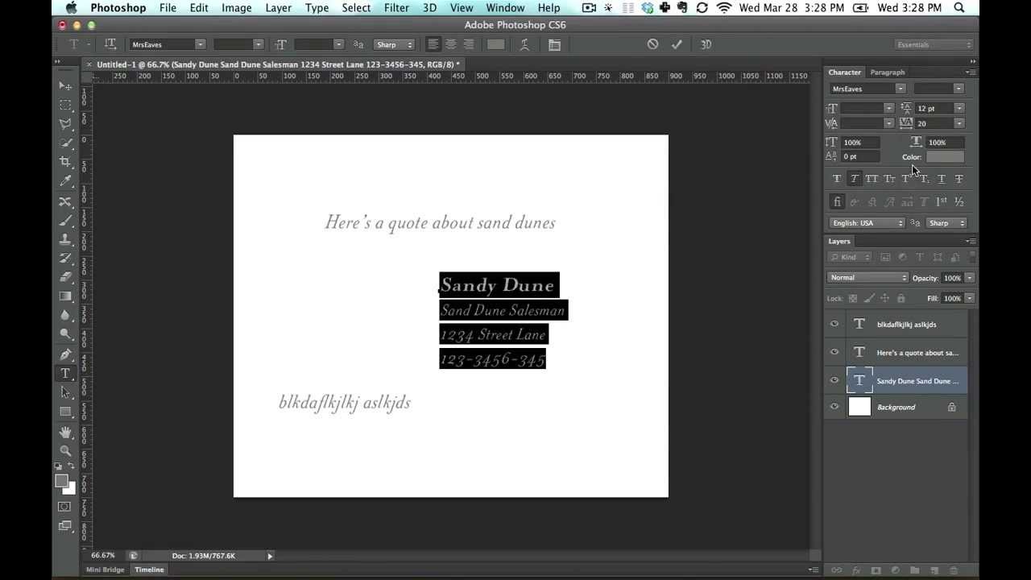The image size is (1031, 580).
Task: Select the Quick Selection tool
Action: pos(65,143)
